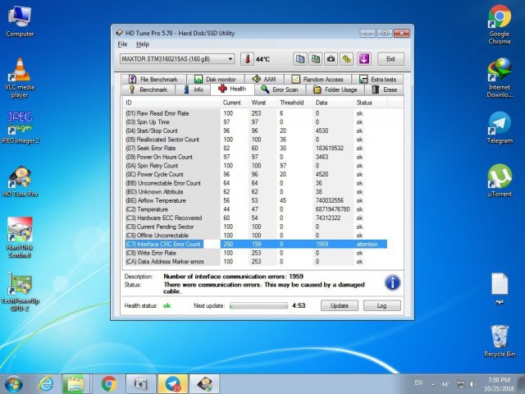This screenshot has height=394, width=525.
Task: Expand the MAXTOR STM3160215AS drive dropdown
Action: click(231, 59)
